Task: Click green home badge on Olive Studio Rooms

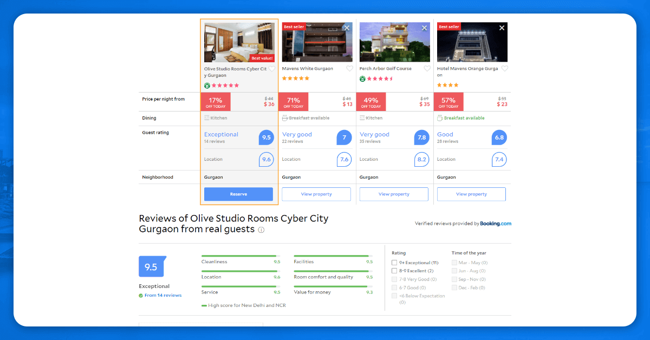Action: point(207,86)
